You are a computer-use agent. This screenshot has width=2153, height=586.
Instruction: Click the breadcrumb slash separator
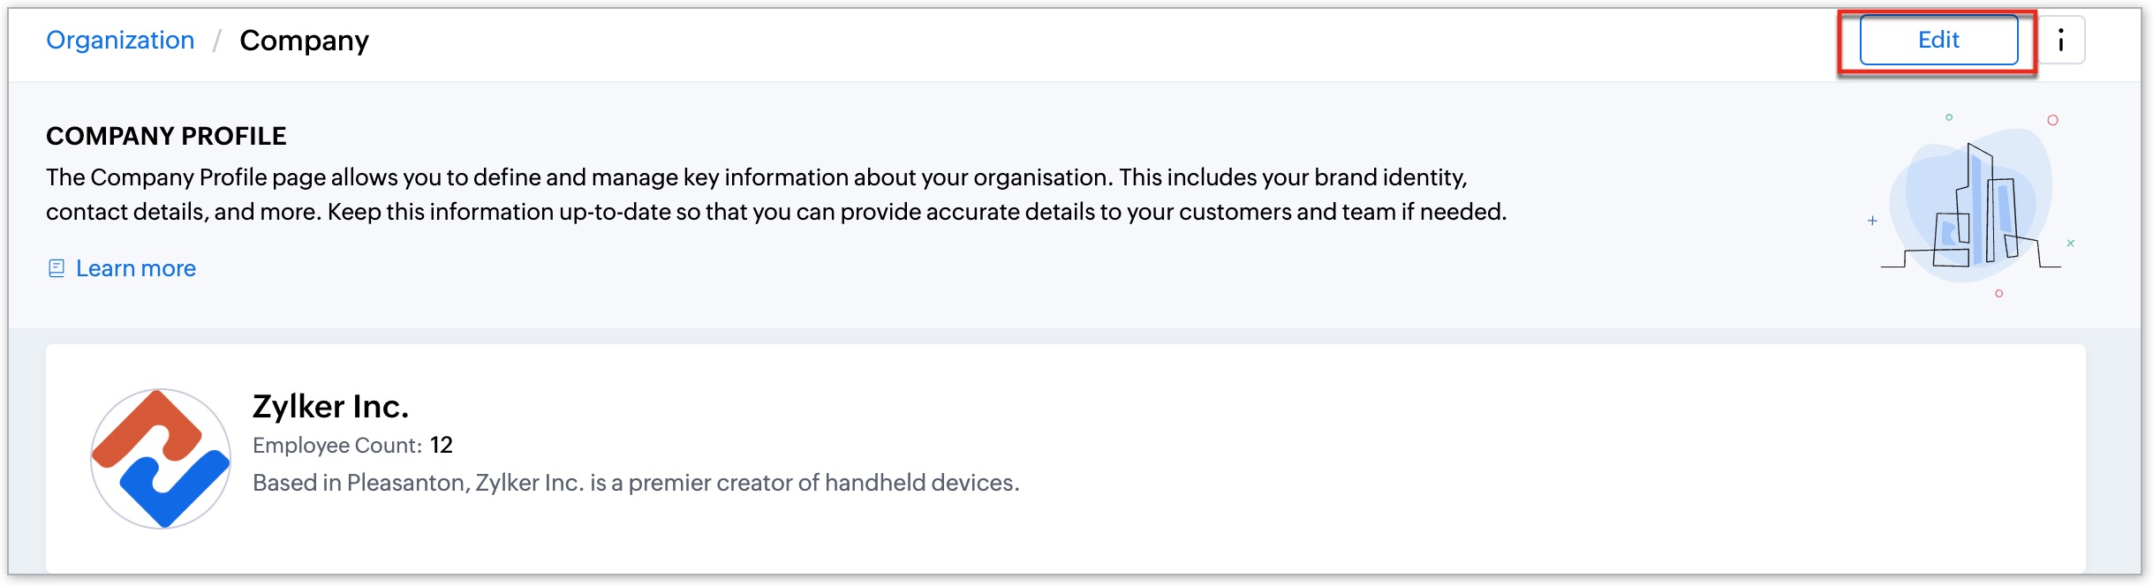coord(216,41)
